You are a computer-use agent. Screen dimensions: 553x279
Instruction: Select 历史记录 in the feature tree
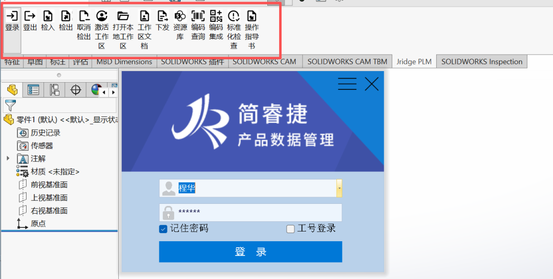click(x=39, y=133)
